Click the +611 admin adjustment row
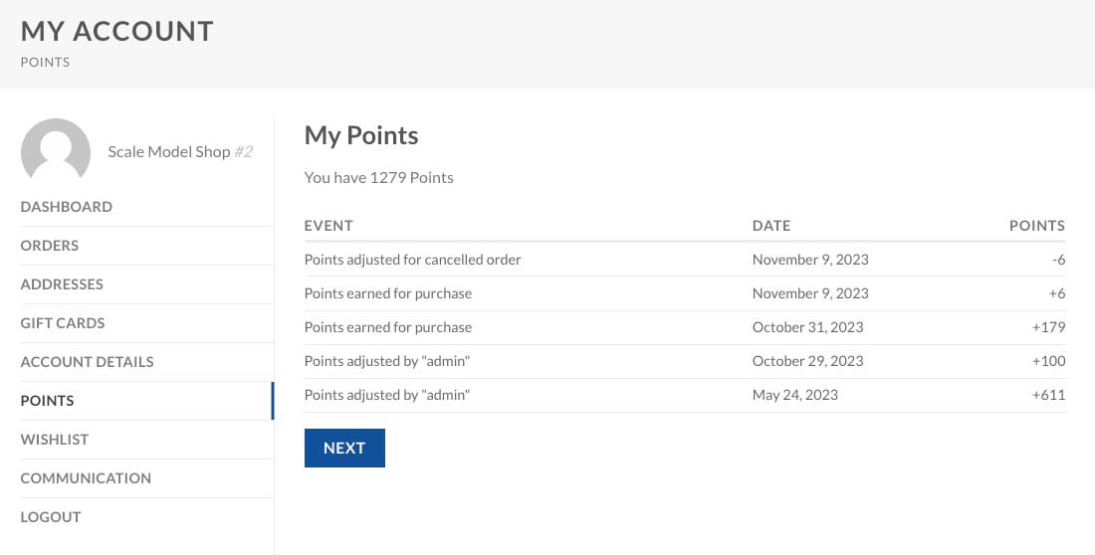The width and height of the screenshot is (1095, 555). (387, 395)
